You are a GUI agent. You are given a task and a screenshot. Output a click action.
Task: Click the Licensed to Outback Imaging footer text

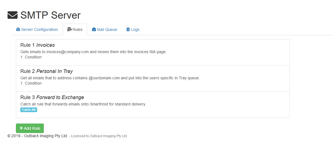[x=99, y=136]
